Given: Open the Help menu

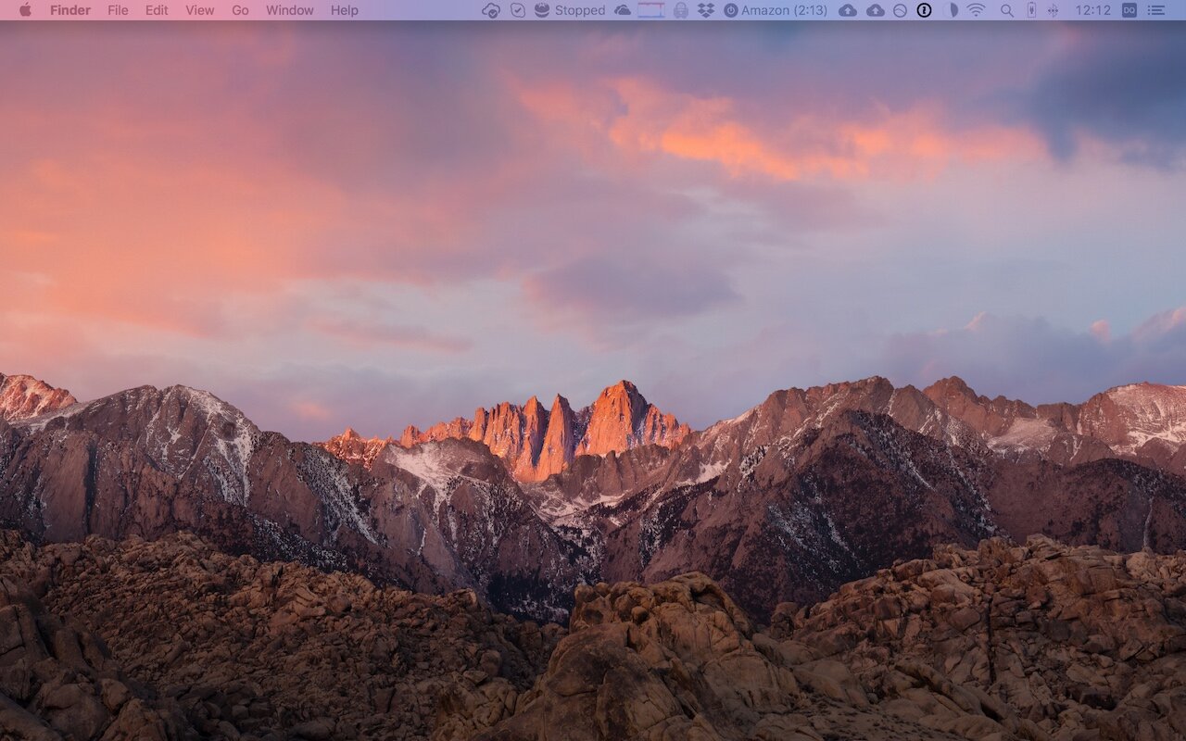Looking at the screenshot, I should click(x=344, y=10).
